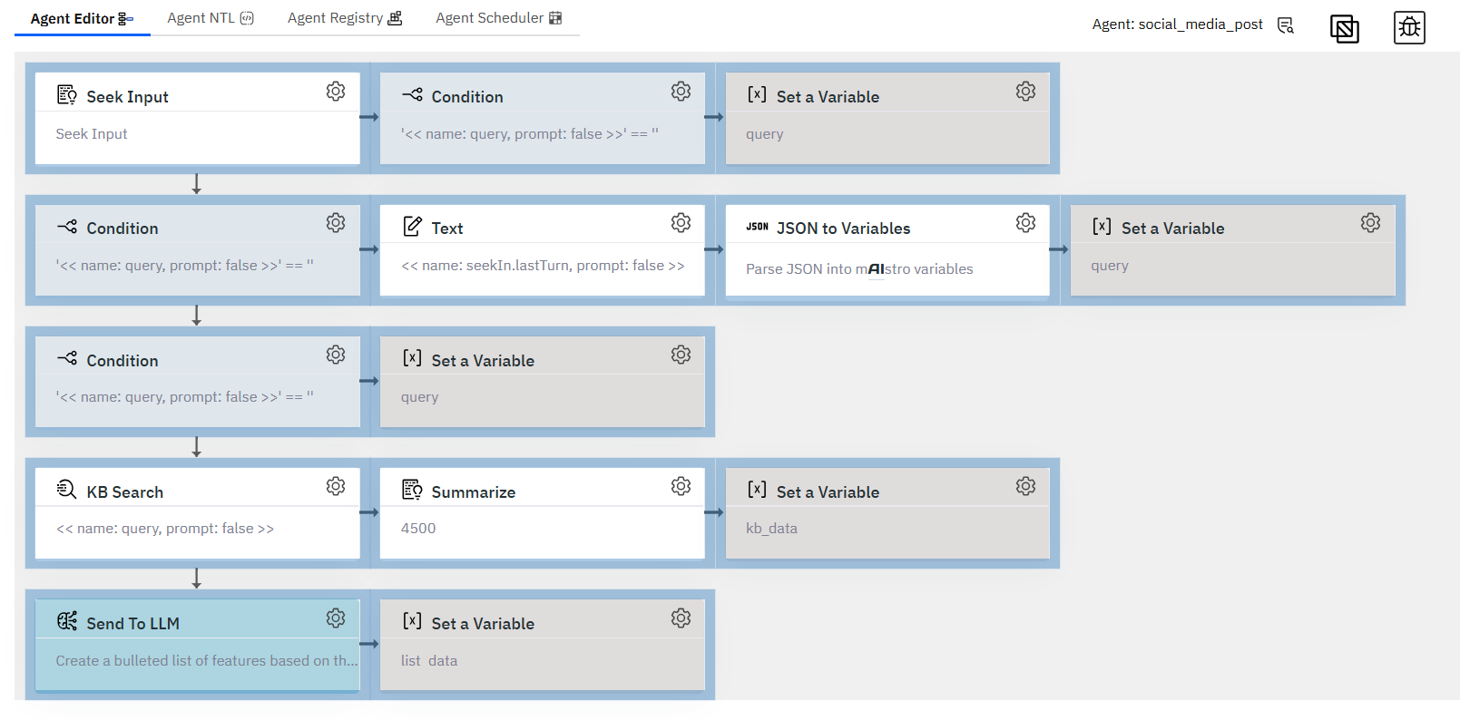Click the KB Search query text field
The height and width of the screenshot is (720, 1460).
coord(165,529)
